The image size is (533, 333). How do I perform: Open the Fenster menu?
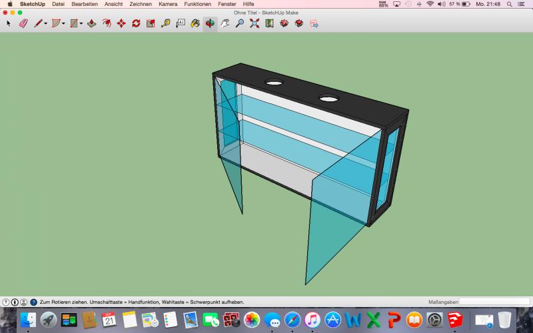[x=227, y=4]
